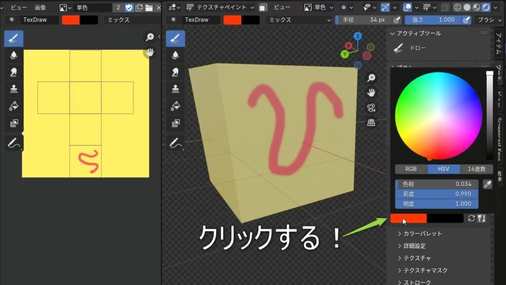Select the Mask tool in 3D viewport toolbar

[x=175, y=123]
